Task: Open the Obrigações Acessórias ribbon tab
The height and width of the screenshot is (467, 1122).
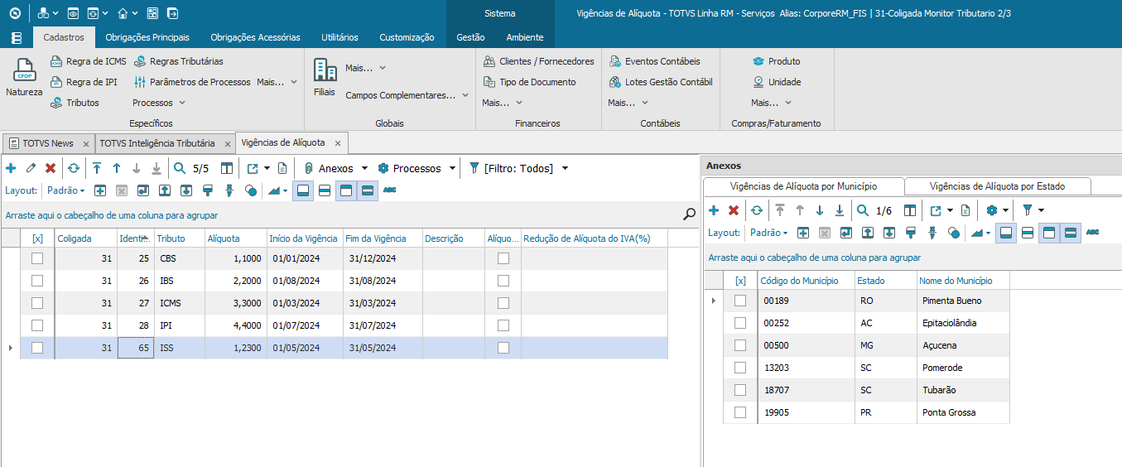Action: click(256, 37)
